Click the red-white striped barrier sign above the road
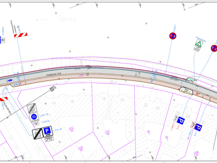217x163 pixels. [x=21, y=35]
